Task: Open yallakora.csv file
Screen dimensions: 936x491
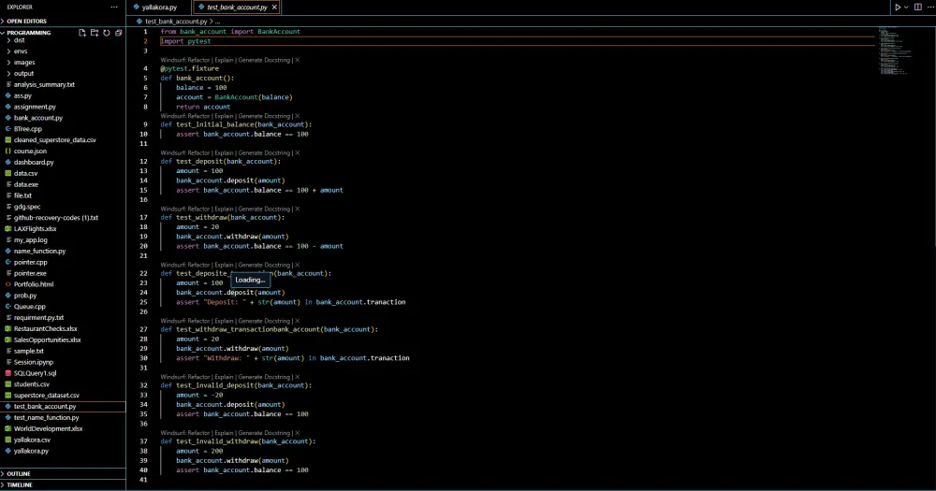Action: click(32, 440)
